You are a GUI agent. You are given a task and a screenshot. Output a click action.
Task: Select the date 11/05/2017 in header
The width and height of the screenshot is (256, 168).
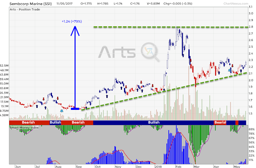pos(64,4)
